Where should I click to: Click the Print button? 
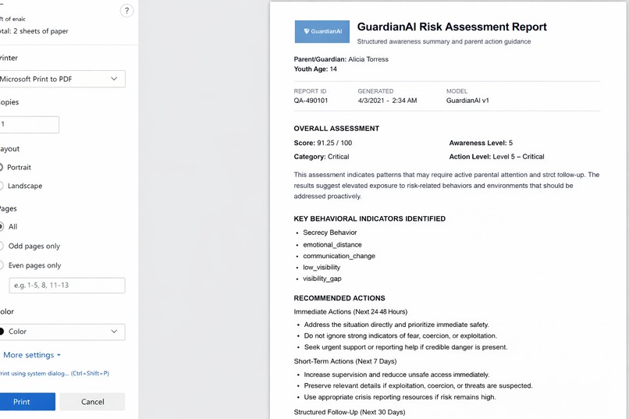[27, 402]
